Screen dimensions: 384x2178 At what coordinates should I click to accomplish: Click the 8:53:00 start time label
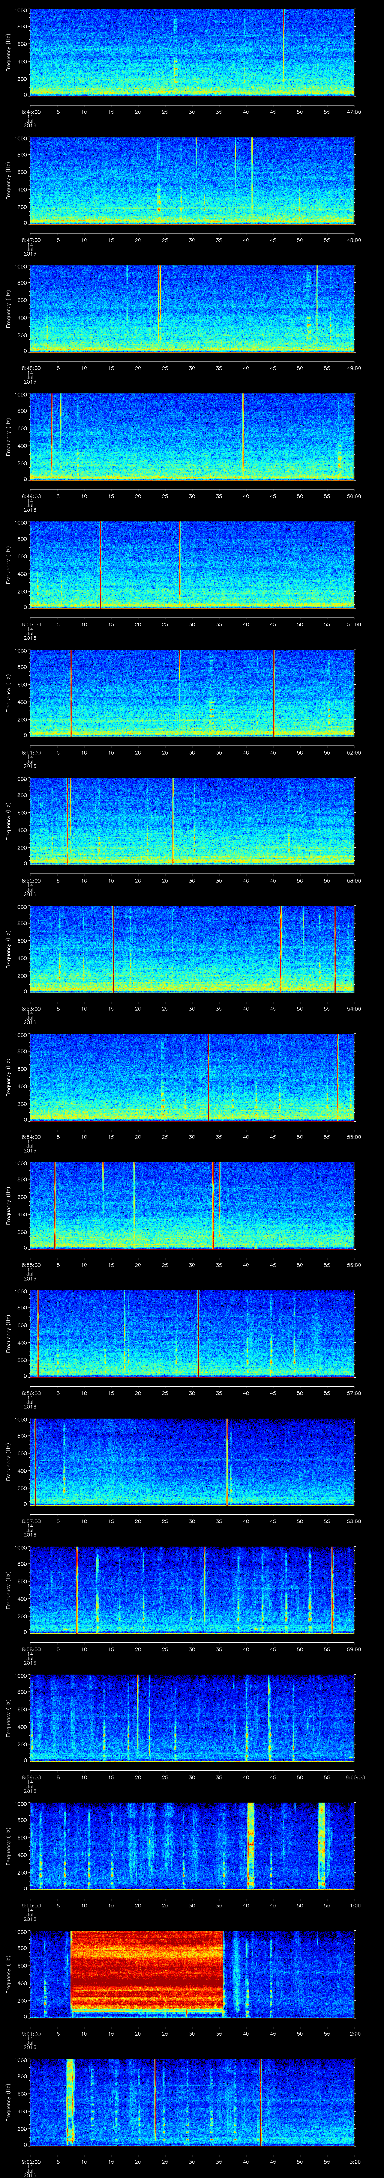pyautogui.click(x=30, y=1009)
